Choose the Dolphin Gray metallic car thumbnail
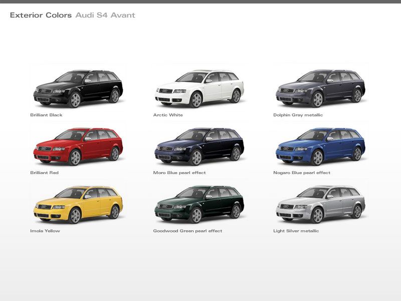401x301 pixels. pos(320,88)
